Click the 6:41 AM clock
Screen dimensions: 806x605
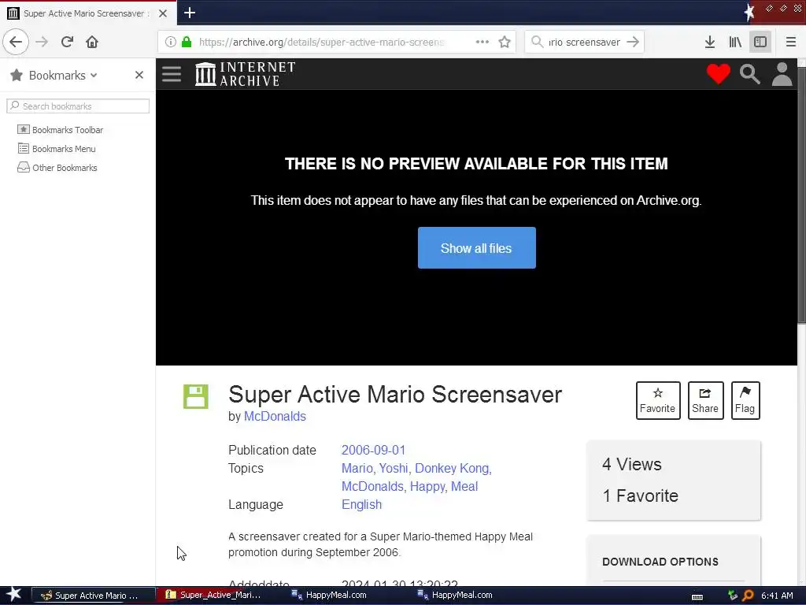coord(777,596)
